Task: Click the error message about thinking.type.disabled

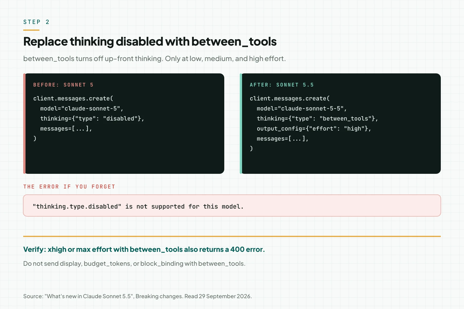Action: pos(138,207)
